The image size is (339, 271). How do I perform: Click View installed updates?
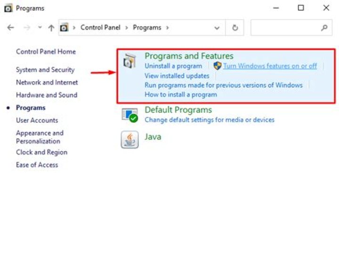coord(177,76)
